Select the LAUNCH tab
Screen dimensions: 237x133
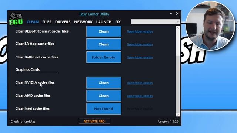click(x=104, y=22)
